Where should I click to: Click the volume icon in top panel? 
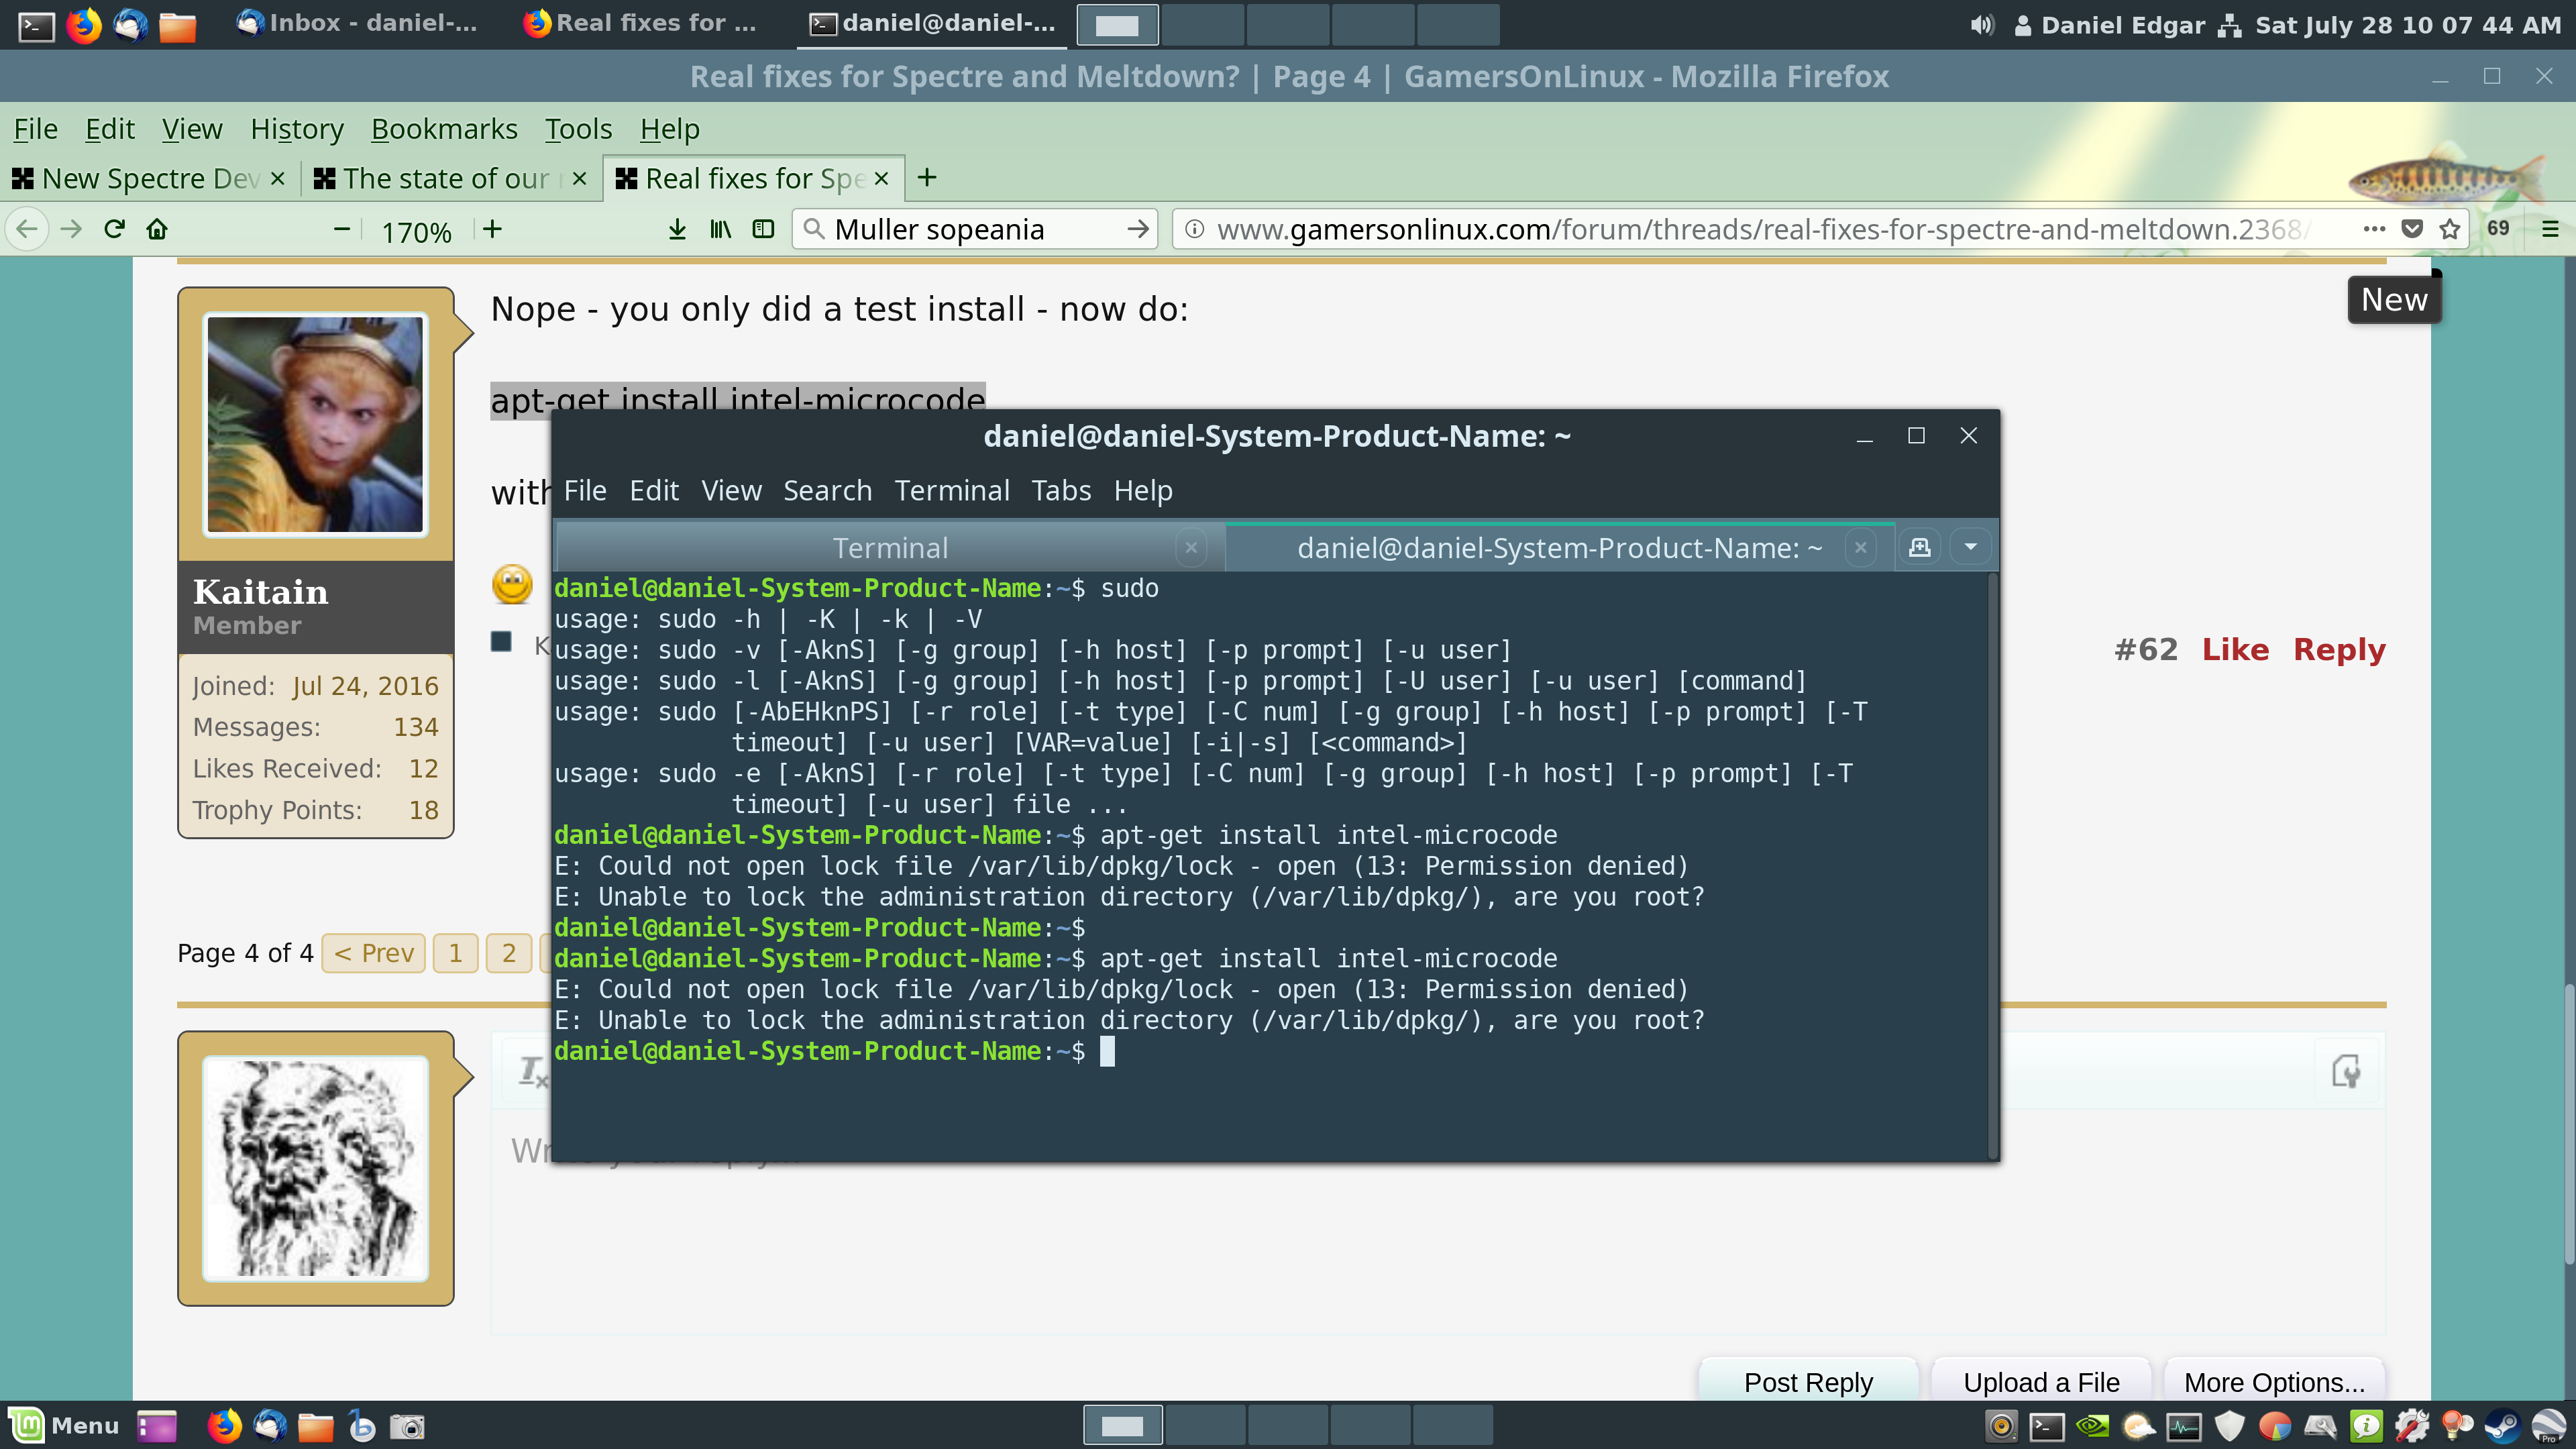tap(1981, 25)
